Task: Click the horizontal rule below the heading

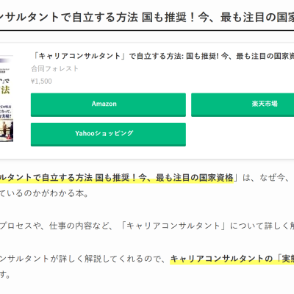Action: coord(147,31)
